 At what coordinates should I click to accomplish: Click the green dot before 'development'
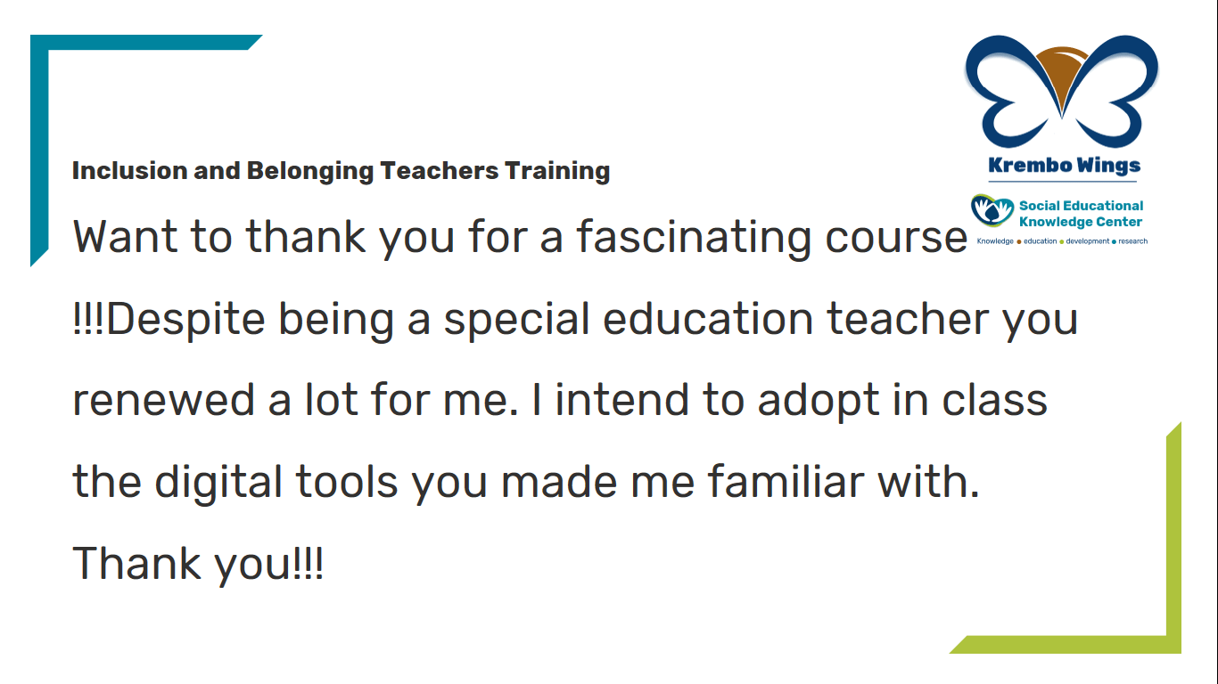click(x=1062, y=241)
